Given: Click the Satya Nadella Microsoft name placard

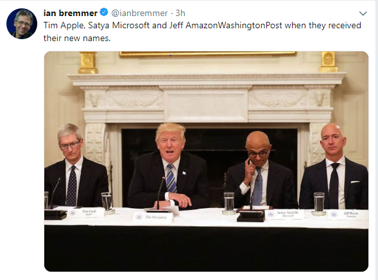Looking at the screenshot, I should 284,214.
